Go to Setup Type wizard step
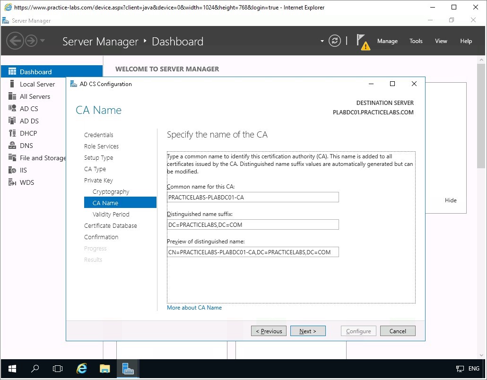 [x=98, y=158]
